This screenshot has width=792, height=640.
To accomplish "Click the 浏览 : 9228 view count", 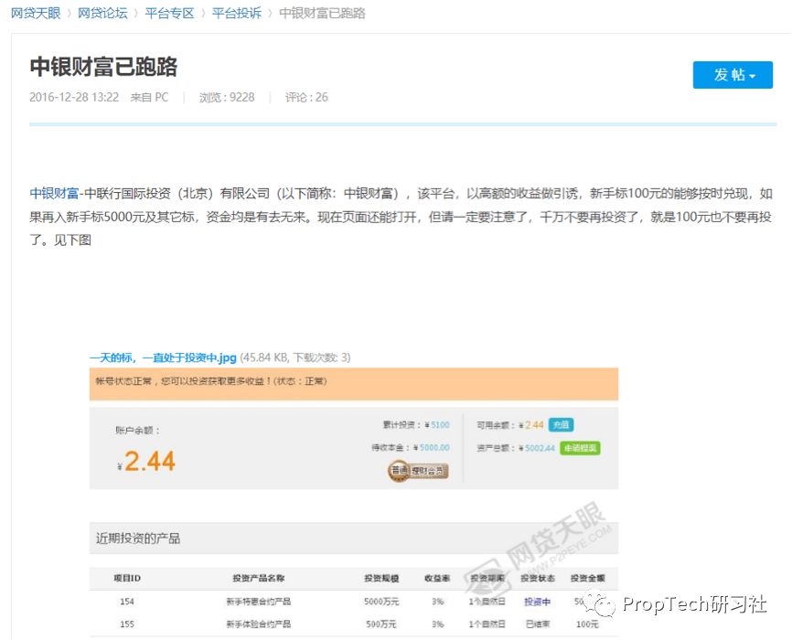I will [227, 97].
